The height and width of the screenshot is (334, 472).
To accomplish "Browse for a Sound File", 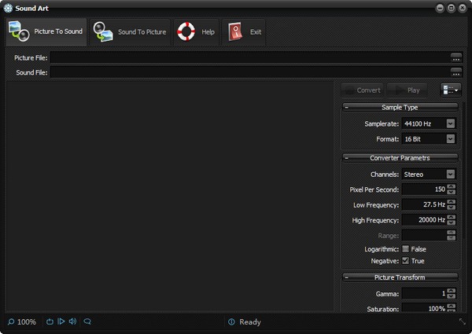I will 455,72.
